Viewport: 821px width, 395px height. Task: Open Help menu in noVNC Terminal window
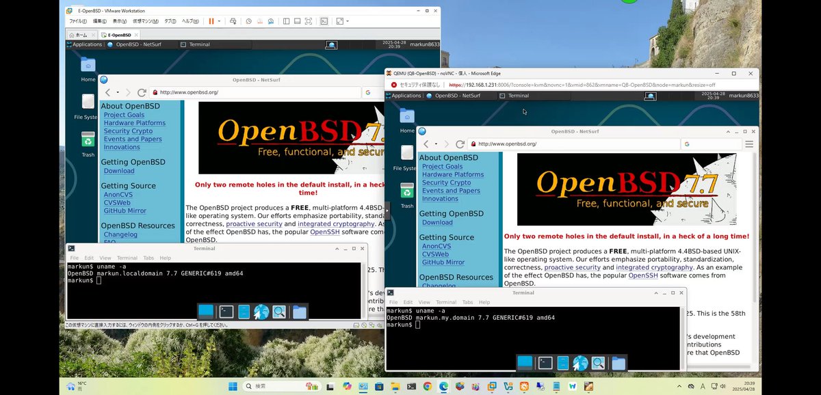(484, 302)
